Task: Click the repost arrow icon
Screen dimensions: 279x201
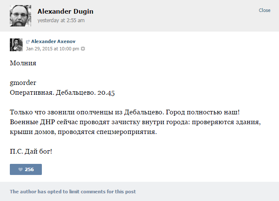Action: click(28, 41)
